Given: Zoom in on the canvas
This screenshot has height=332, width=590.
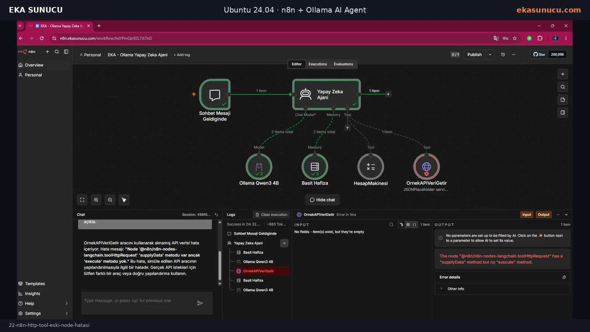Looking at the screenshot, I should click(96, 200).
